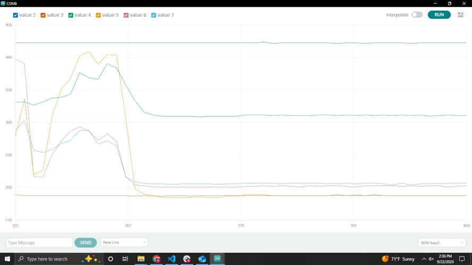
Task: Click the clear plot lines icon
Action: click(x=460, y=15)
